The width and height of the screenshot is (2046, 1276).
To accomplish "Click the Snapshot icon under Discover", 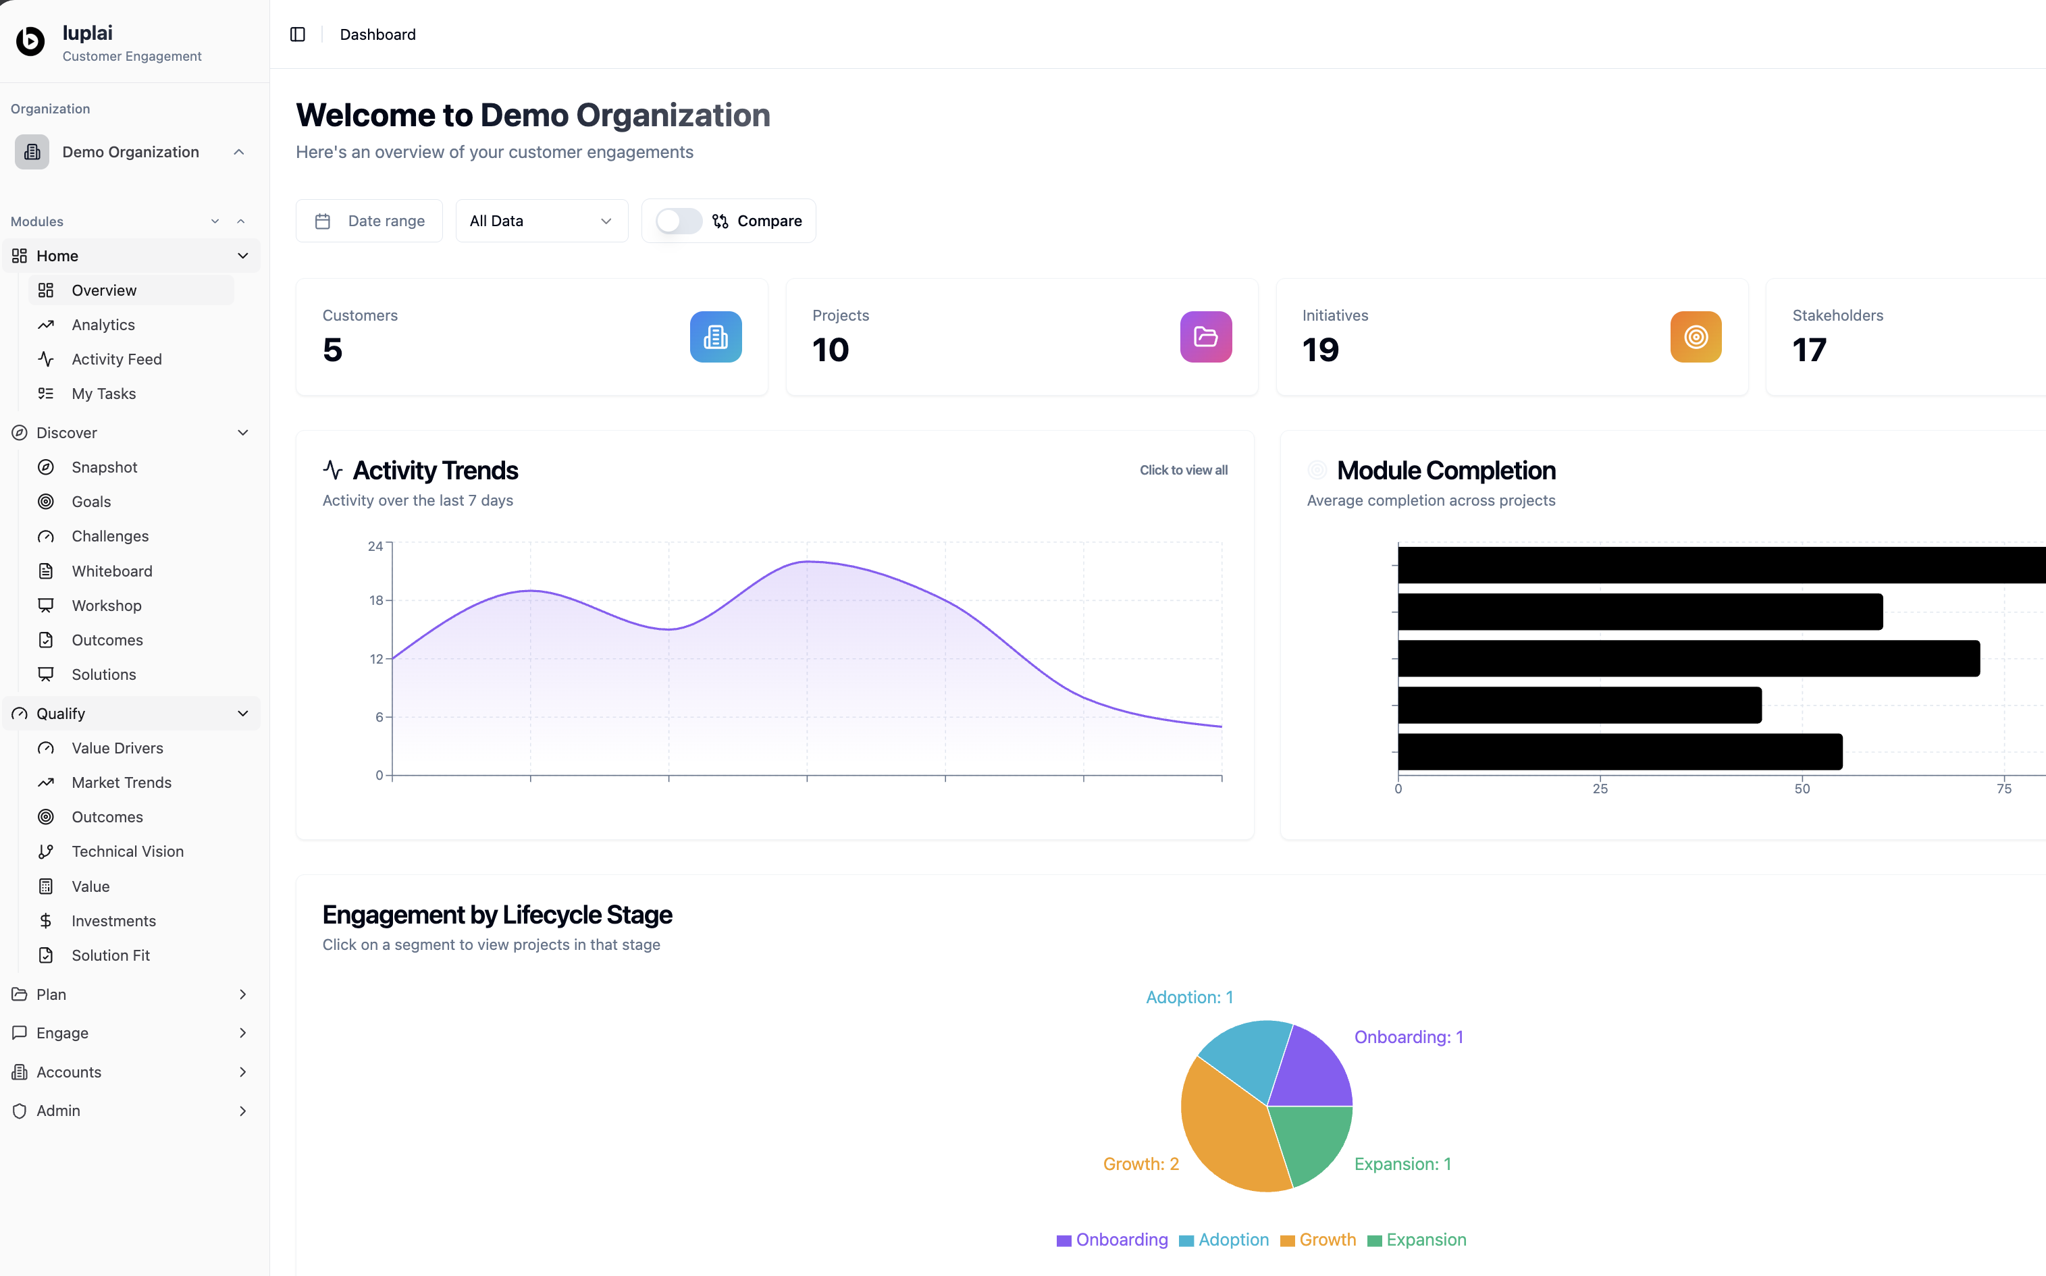I will point(47,467).
